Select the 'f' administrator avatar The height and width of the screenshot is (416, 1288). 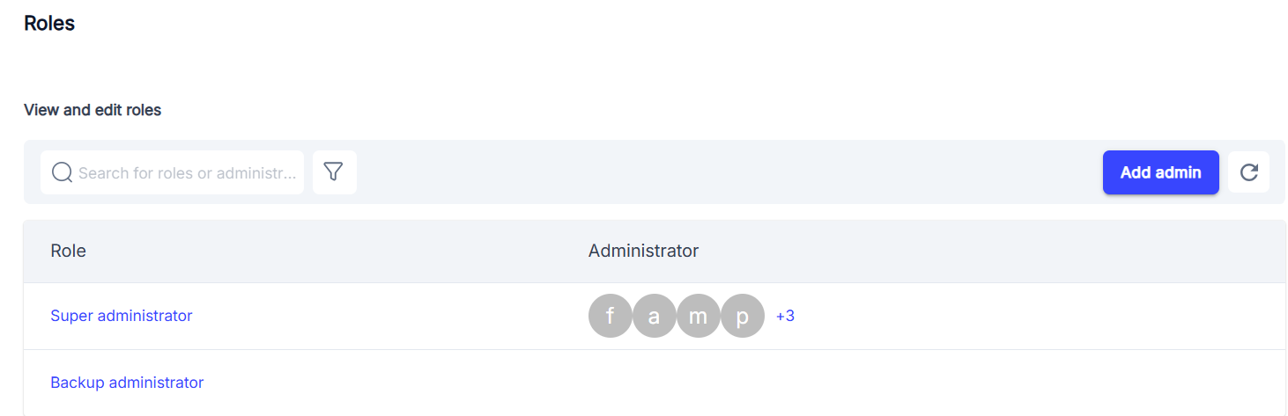coord(611,316)
